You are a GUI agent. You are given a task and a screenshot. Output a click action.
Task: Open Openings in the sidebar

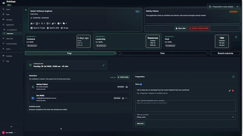[9, 20]
